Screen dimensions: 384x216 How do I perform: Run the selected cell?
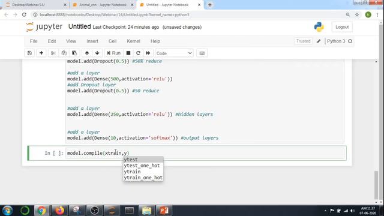click(x=113, y=53)
